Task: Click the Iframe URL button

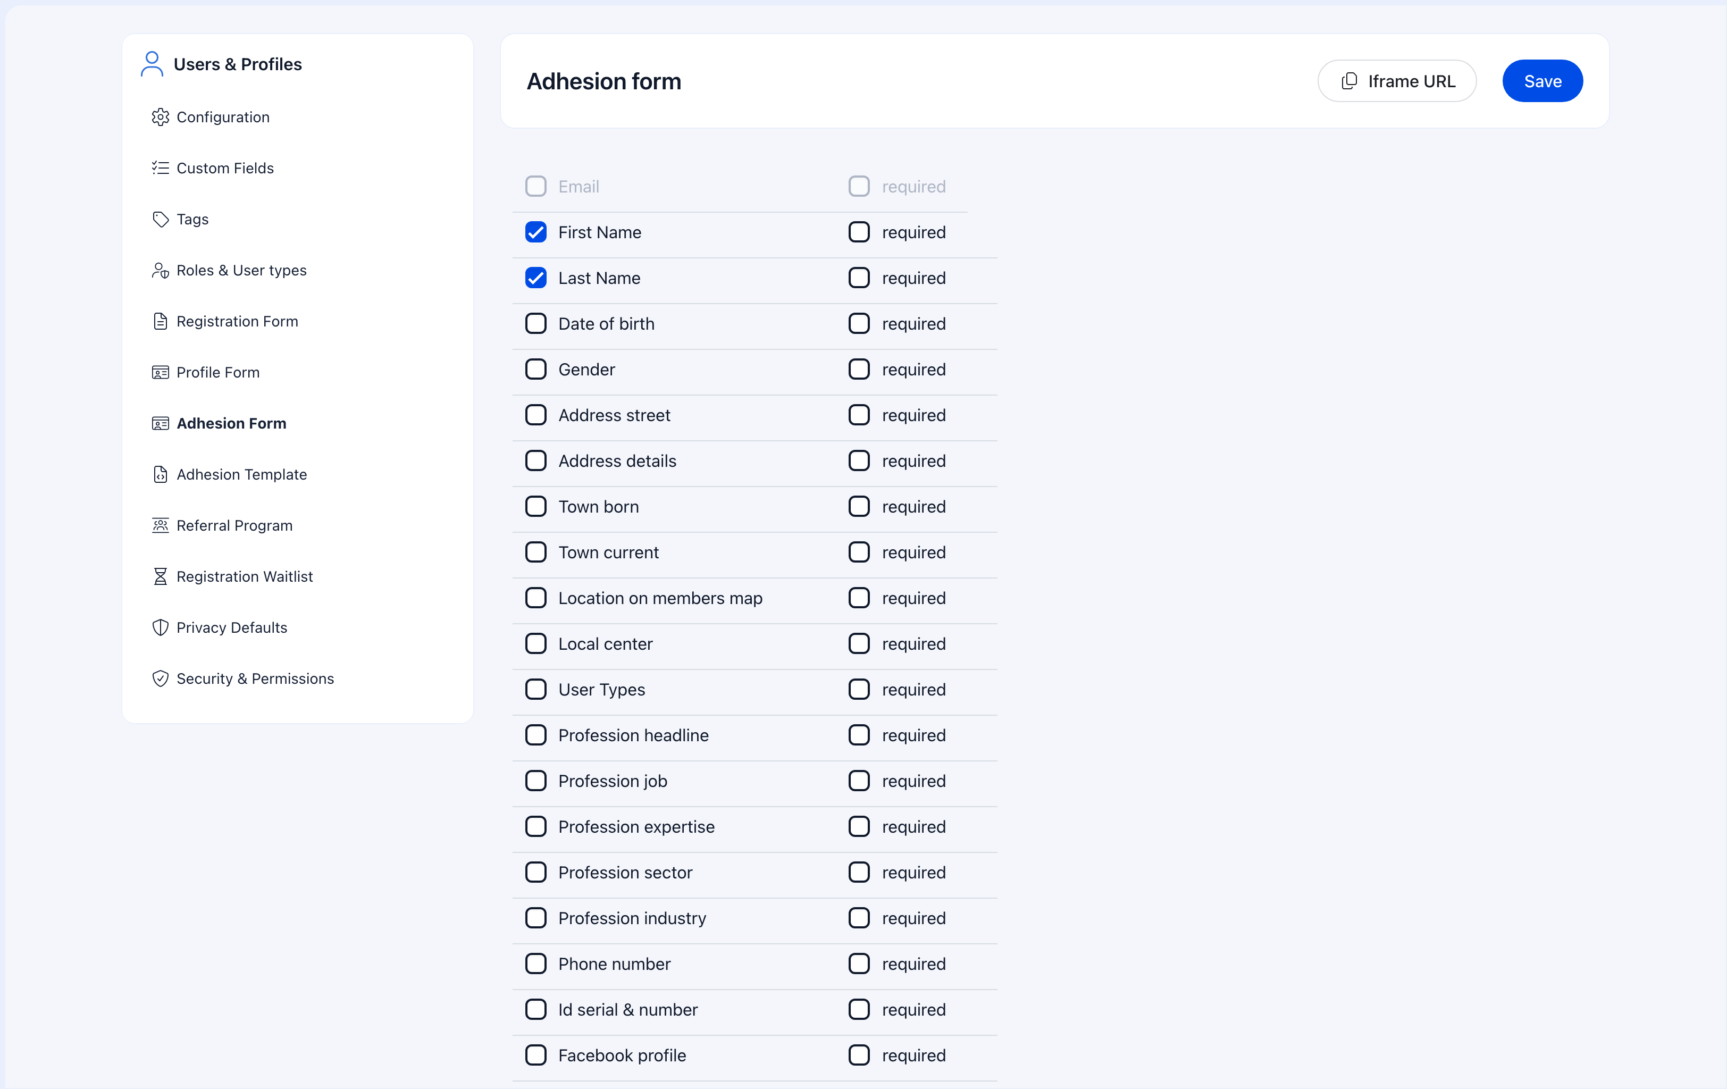Action: 1396,80
